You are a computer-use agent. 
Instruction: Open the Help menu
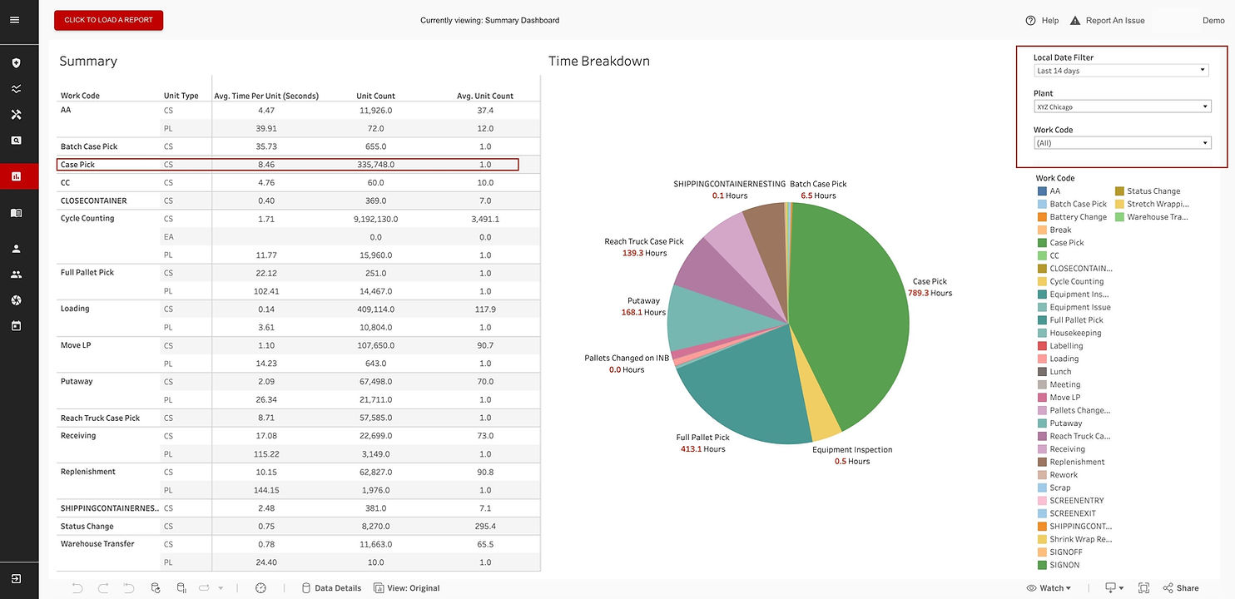tap(1042, 20)
